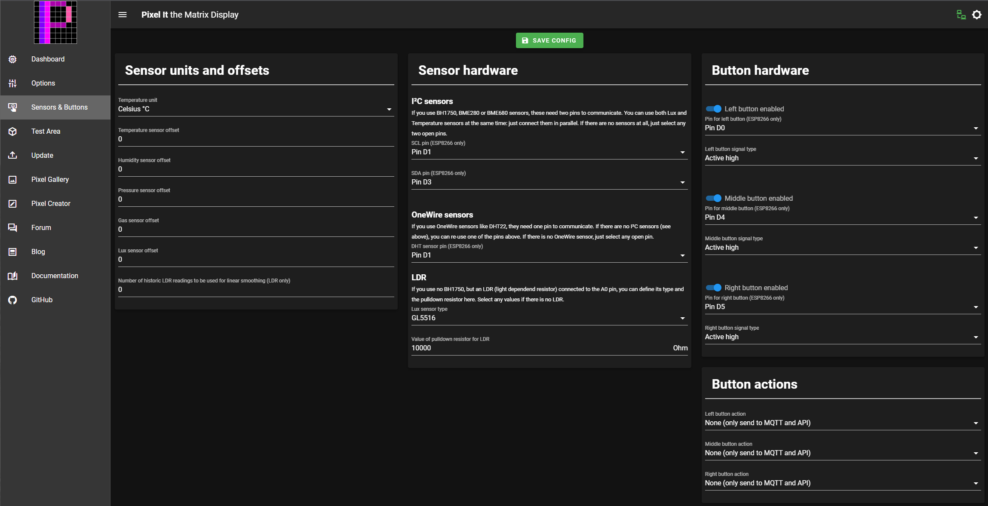Disable the Left button enabled switch
The width and height of the screenshot is (988, 506).
(714, 109)
